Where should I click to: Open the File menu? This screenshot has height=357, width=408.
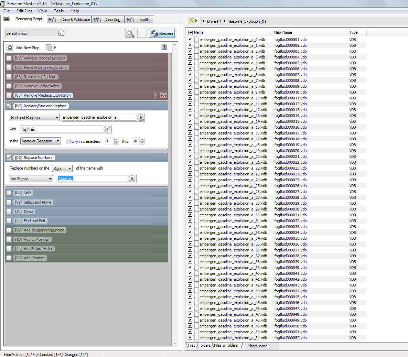pyautogui.click(x=7, y=11)
